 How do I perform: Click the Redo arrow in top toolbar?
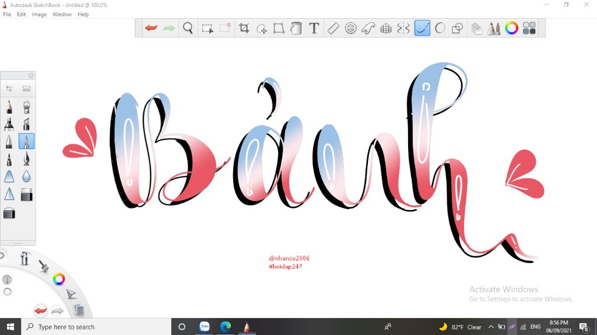(x=168, y=28)
